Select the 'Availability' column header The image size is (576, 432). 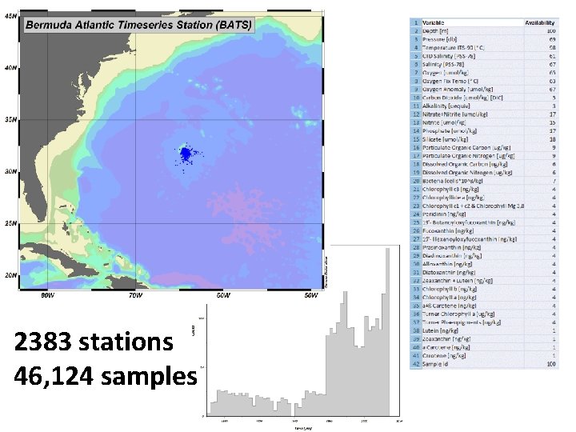click(540, 22)
